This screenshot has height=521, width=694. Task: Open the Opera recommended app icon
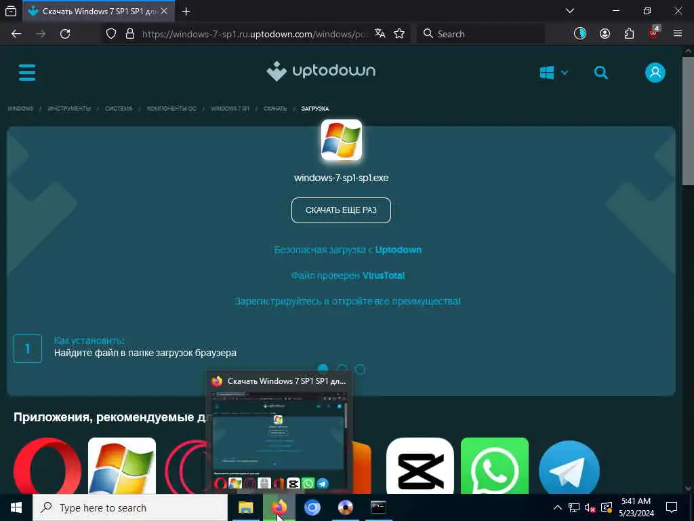(47, 465)
